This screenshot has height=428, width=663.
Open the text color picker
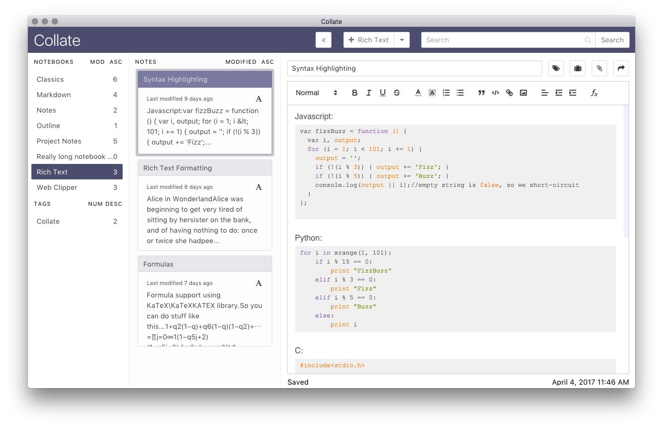pyautogui.click(x=418, y=93)
